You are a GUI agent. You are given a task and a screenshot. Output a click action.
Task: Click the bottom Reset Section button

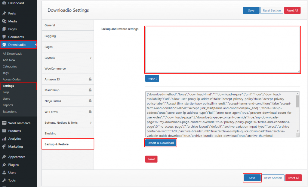pyautogui.click(x=273, y=178)
